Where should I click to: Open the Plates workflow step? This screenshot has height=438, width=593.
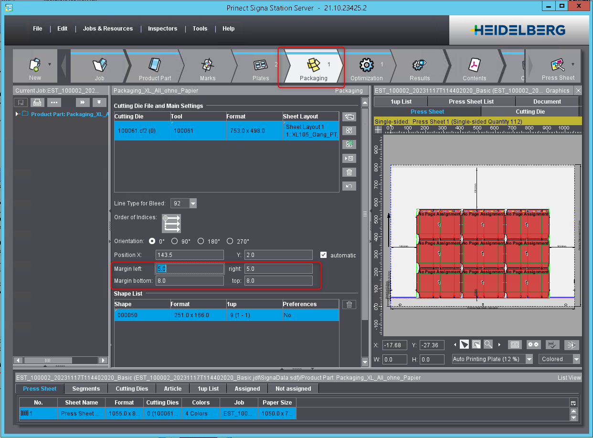tap(261, 67)
